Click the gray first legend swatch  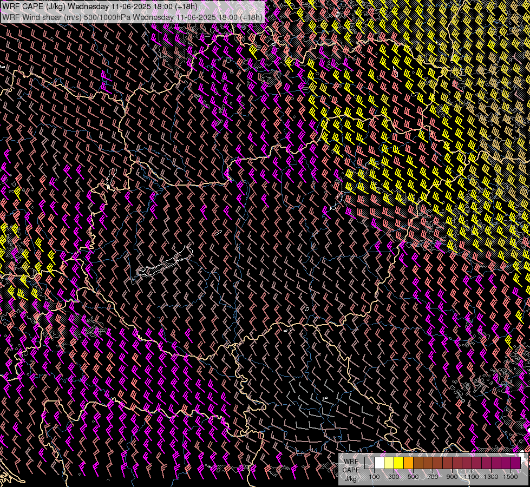point(369,463)
